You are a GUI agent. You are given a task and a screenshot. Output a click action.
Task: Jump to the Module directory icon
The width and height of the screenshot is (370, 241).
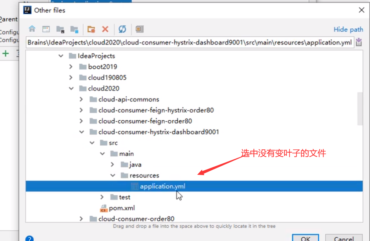click(x=74, y=29)
